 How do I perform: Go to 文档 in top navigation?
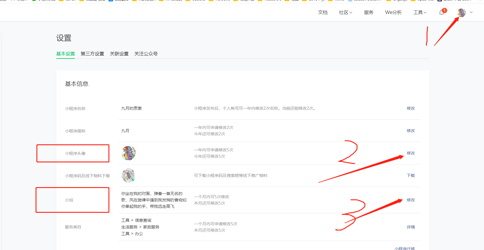pyautogui.click(x=323, y=13)
